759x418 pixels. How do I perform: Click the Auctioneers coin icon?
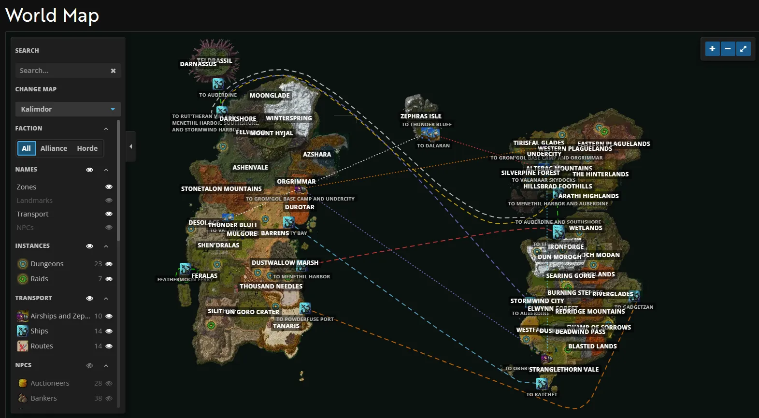[23, 383]
